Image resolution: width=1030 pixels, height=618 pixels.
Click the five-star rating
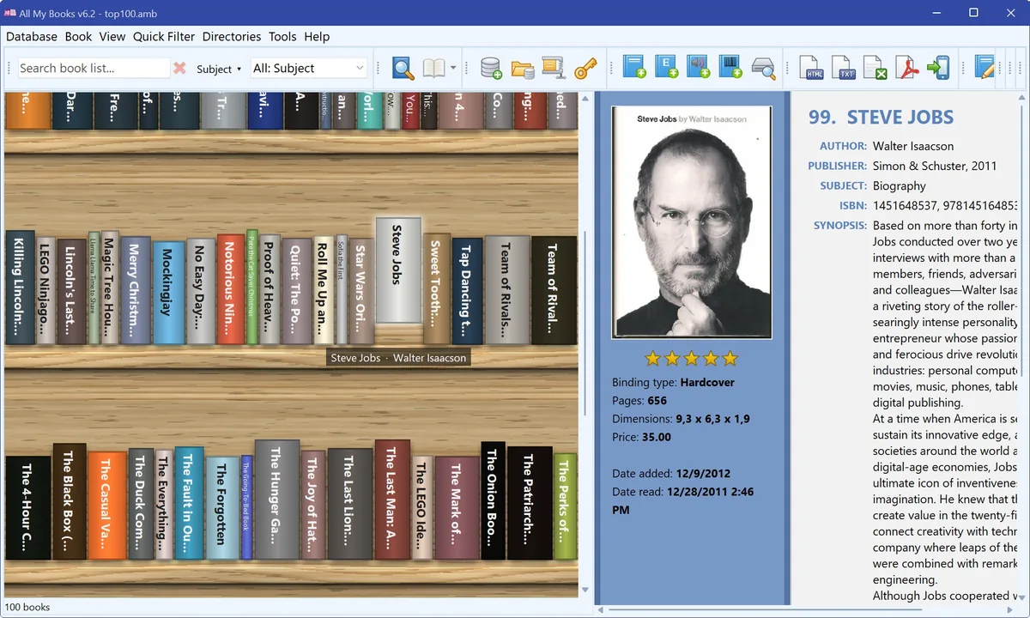[691, 358]
